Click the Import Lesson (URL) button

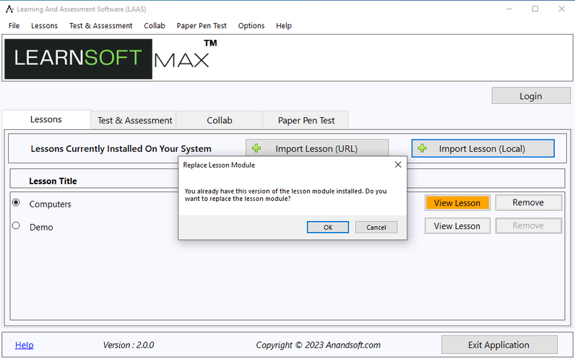point(317,149)
